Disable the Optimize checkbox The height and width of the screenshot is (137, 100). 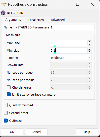tap(6, 121)
